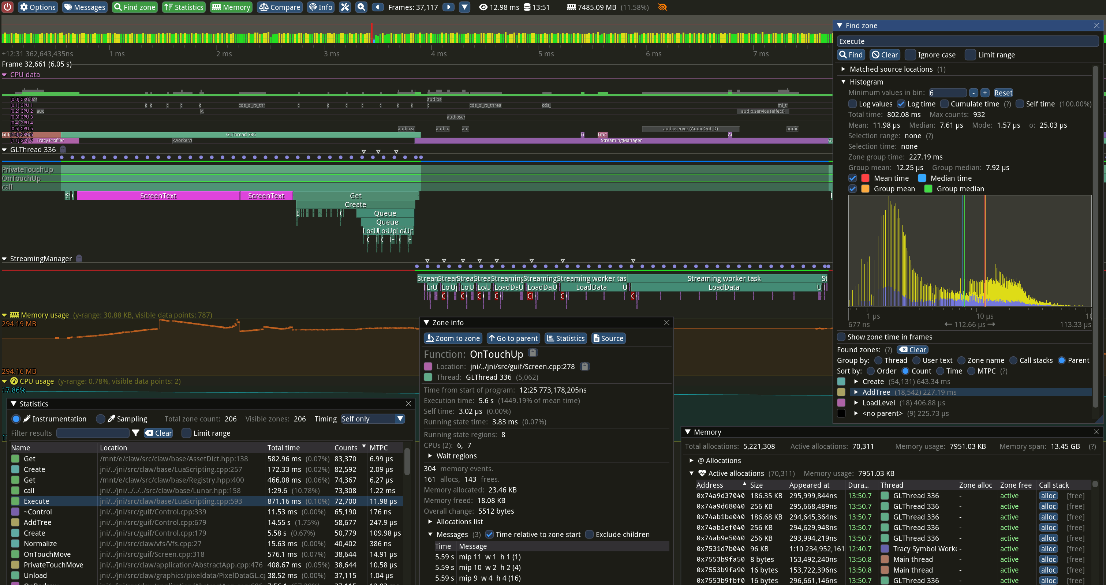Click the magnifying glass zoom icon
The height and width of the screenshot is (585, 1106).
click(x=361, y=7)
